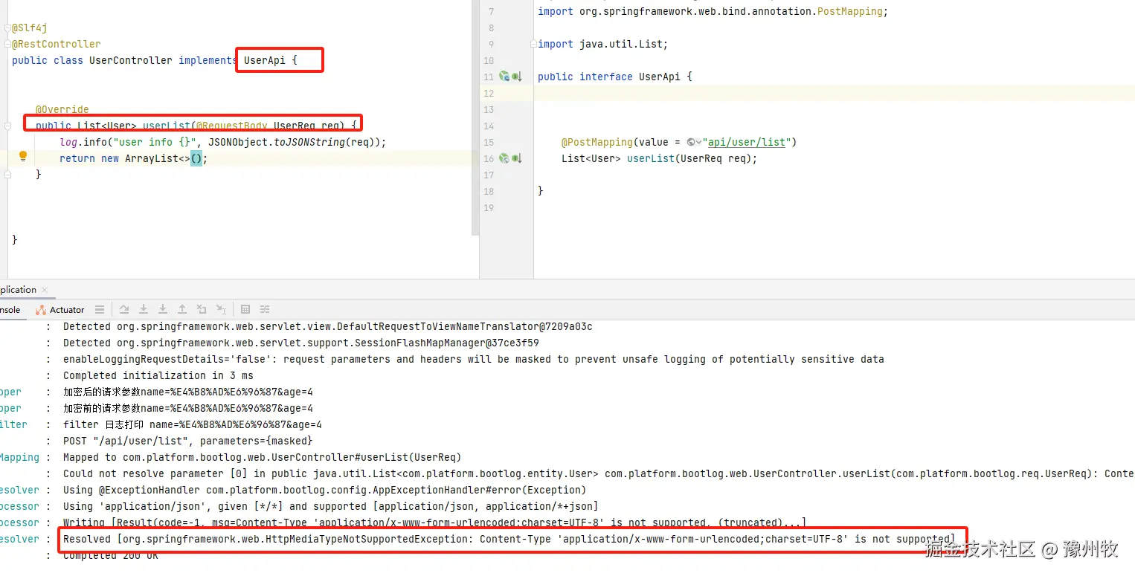This screenshot has height=576, width=1135.
Task: Click the @PostMapping annotation
Action: click(x=597, y=142)
